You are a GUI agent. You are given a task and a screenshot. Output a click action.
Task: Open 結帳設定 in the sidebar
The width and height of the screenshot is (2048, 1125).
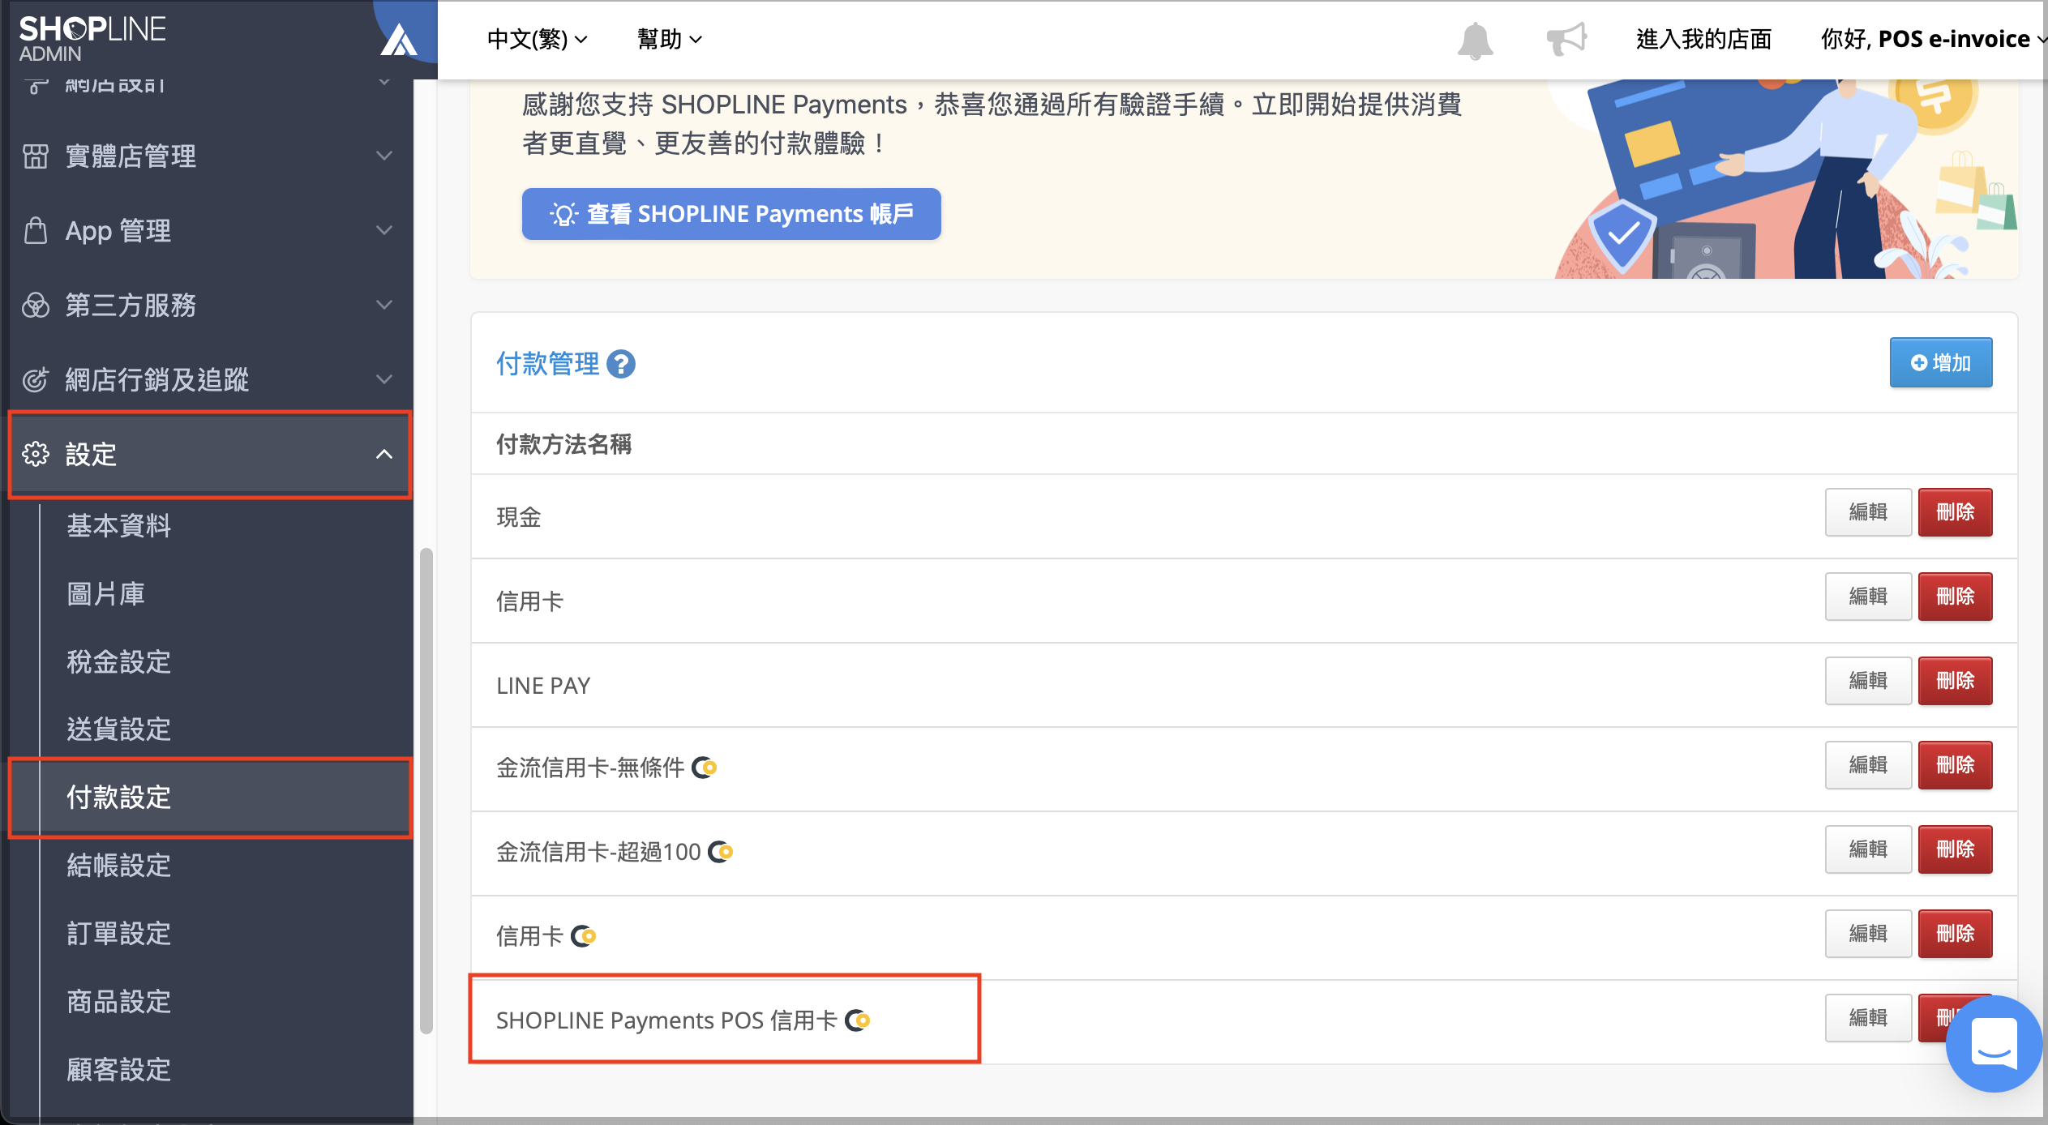(x=119, y=866)
